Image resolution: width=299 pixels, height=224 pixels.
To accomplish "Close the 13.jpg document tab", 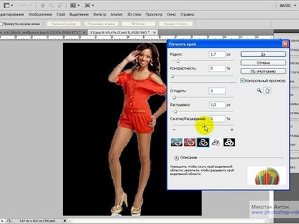I will coord(154,32).
